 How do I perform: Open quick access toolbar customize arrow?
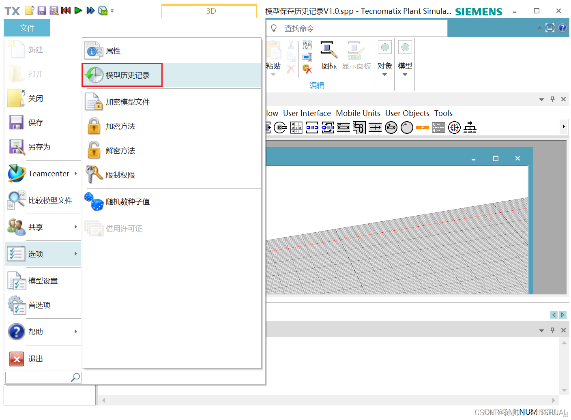click(112, 11)
